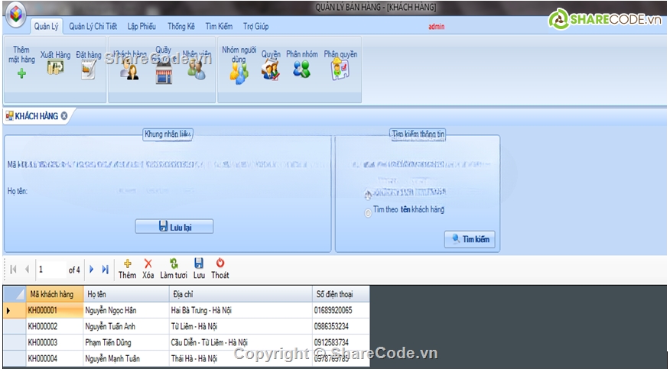Select cell Nguyễn Tuấn Anh
670x372 pixels.
(126, 326)
